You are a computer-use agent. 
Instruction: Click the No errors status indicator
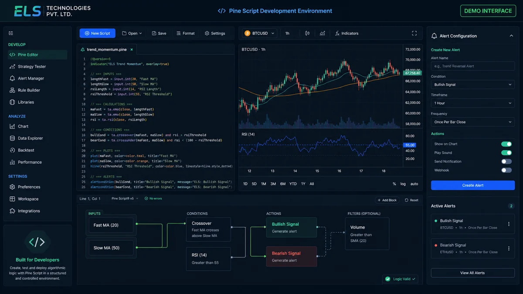[153, 199]
